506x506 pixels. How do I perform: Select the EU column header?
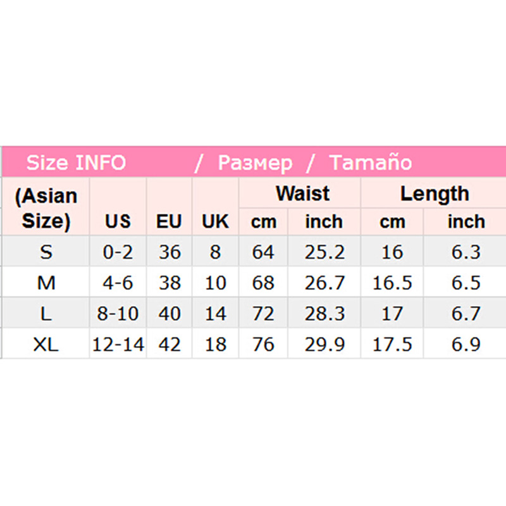point(169,221)
